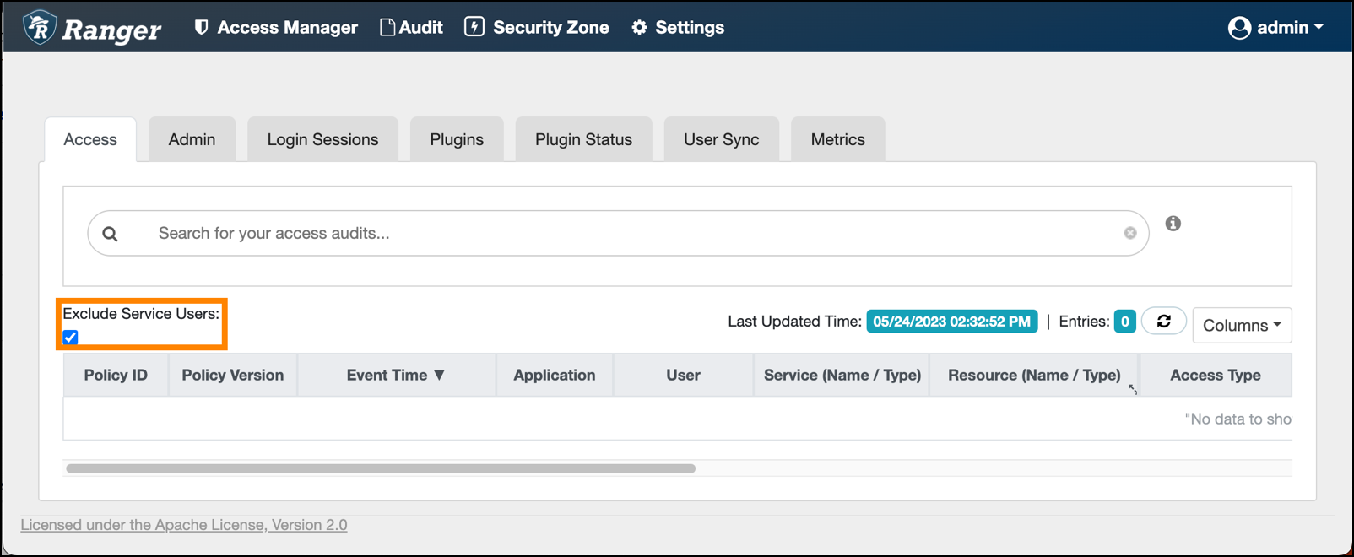Uncheck Exclude Service Users checkbox
This screenshot has width=1354, height=557.
click(71, 338)
